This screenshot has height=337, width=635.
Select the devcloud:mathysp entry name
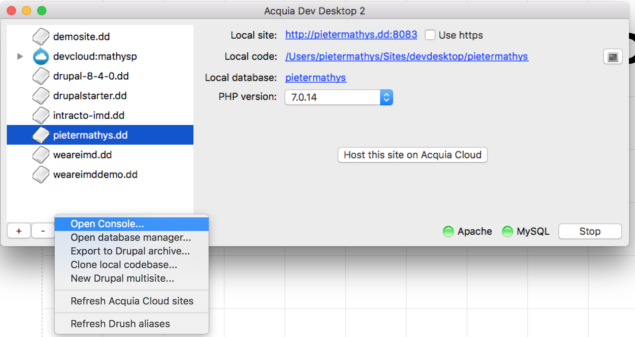(x=95, y=56)
